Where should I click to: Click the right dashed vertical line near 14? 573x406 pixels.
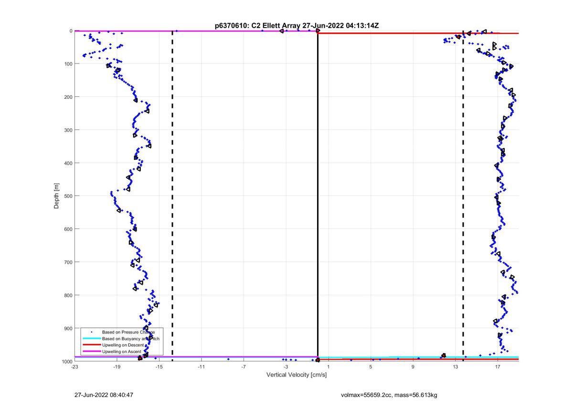(463, 196)
